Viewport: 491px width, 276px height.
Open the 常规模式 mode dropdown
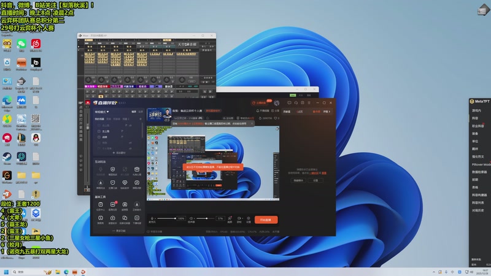102,112
